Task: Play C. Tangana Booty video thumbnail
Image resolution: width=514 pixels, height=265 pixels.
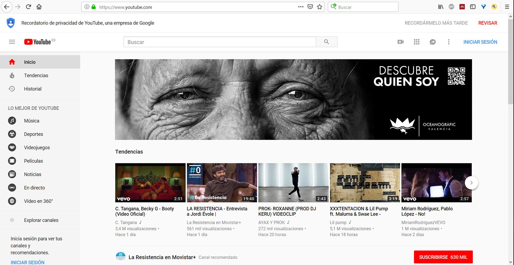Action: pyautogui.click(x=150, y=183)
